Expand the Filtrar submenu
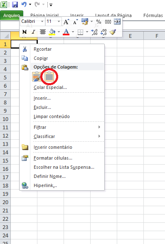Image resolution: width=165 pixels, height=244 pixels. click(x=62, y=127)
